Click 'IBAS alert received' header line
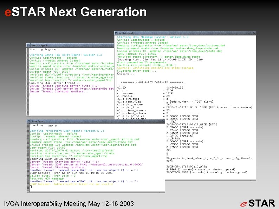 (152, 82)
